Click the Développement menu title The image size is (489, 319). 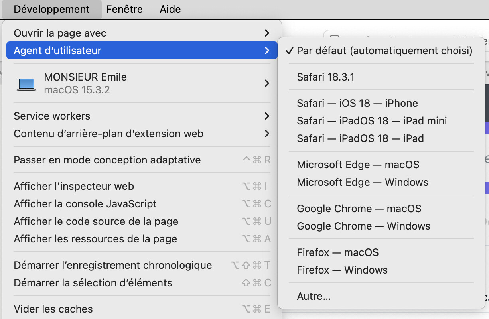(x=52, y=9)
